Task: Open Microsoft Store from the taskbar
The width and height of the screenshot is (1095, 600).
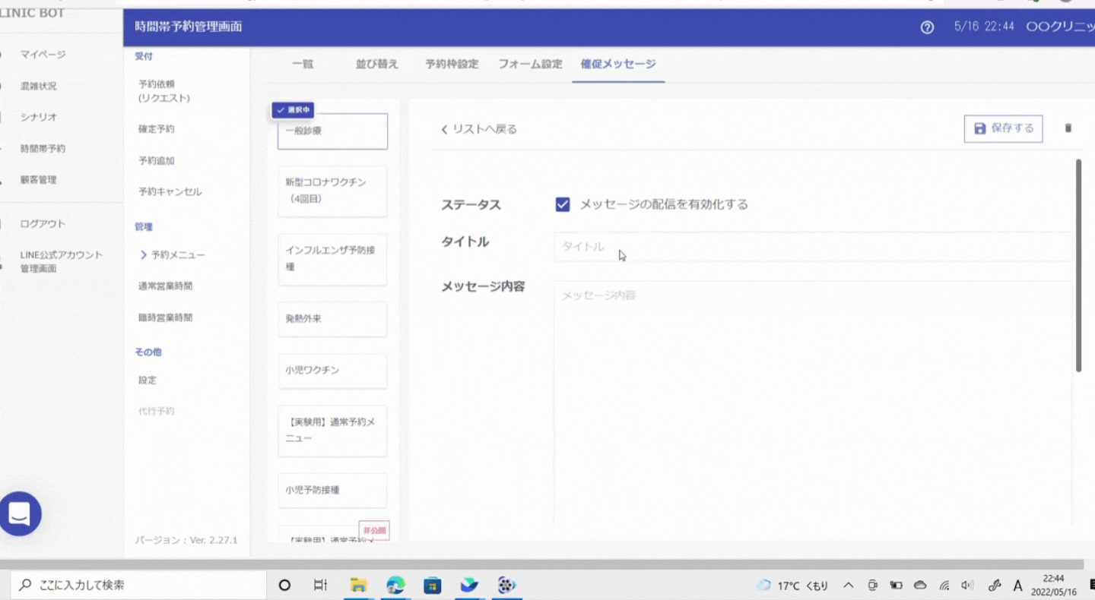Action: click(433, 585)
